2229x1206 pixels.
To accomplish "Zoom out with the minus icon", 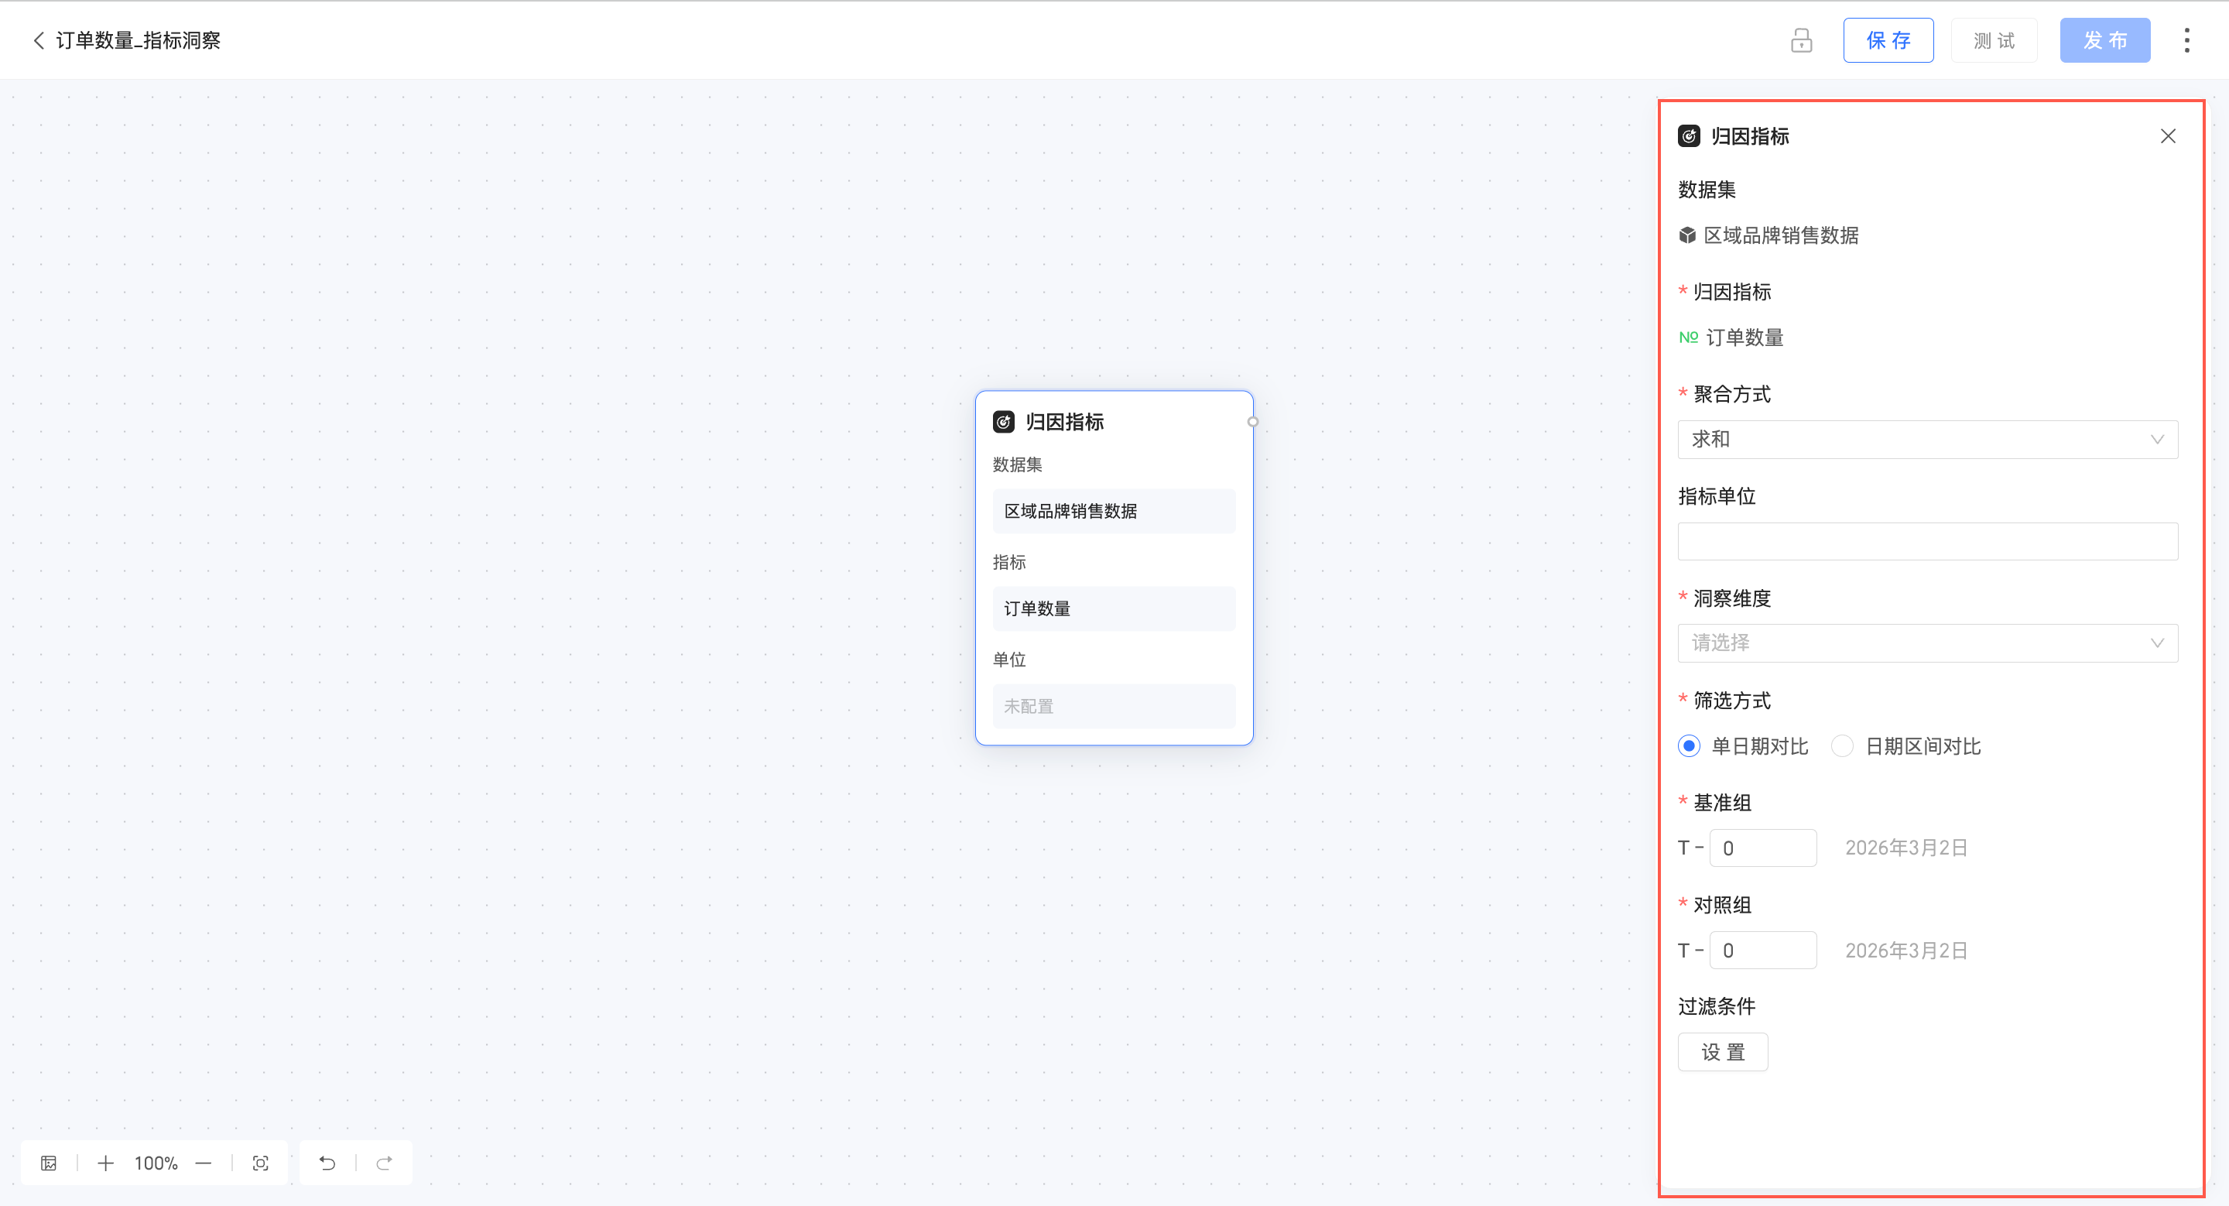I will [204, 1163].
